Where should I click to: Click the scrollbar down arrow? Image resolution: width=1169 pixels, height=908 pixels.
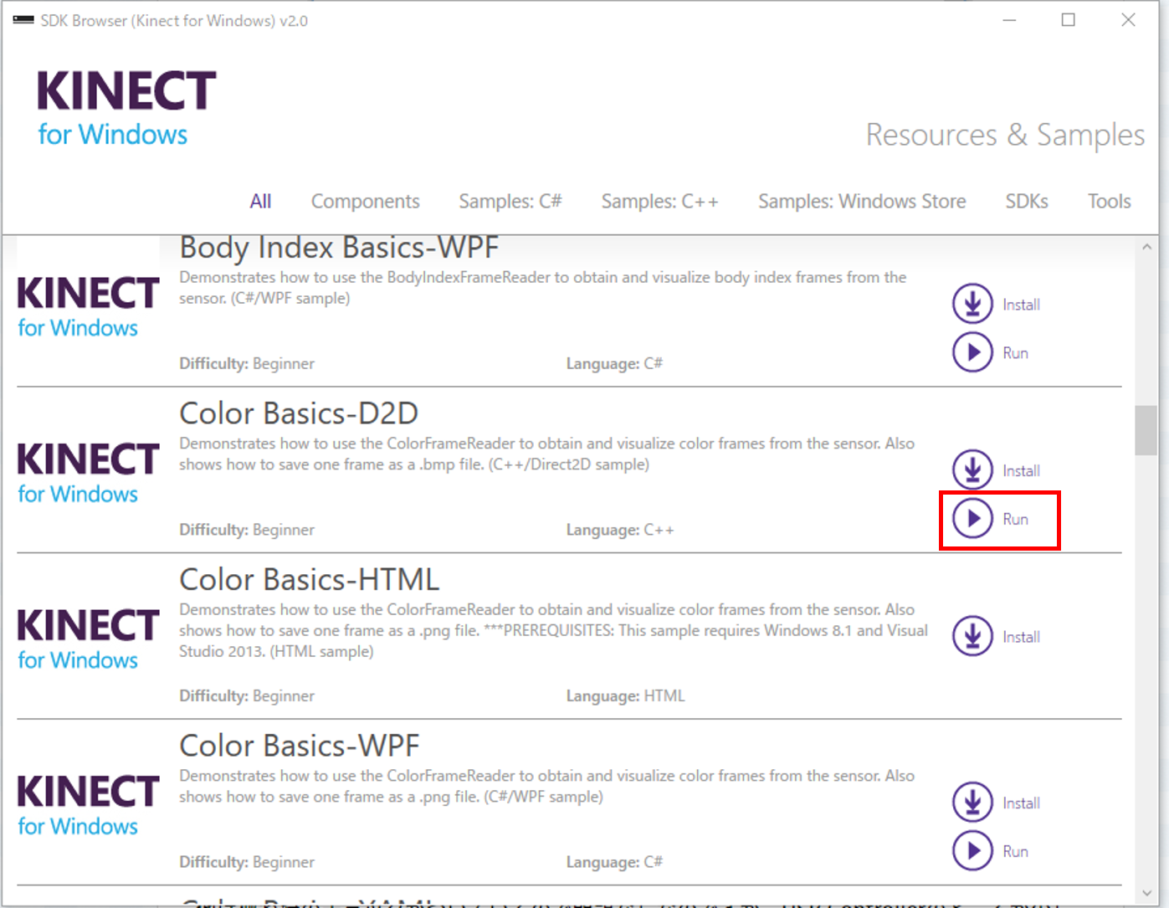pos(1146,894)
